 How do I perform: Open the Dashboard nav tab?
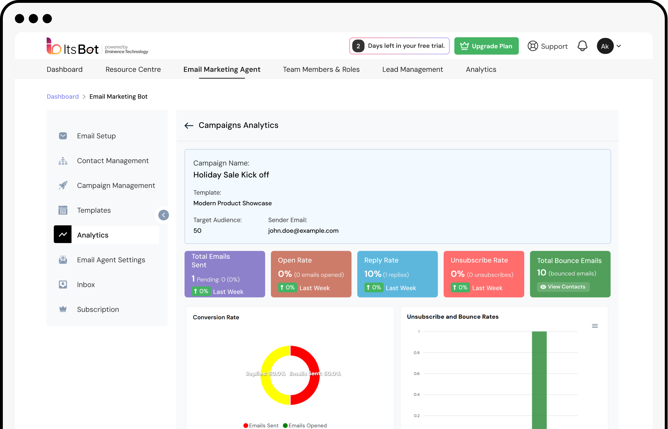pos(64,69)
